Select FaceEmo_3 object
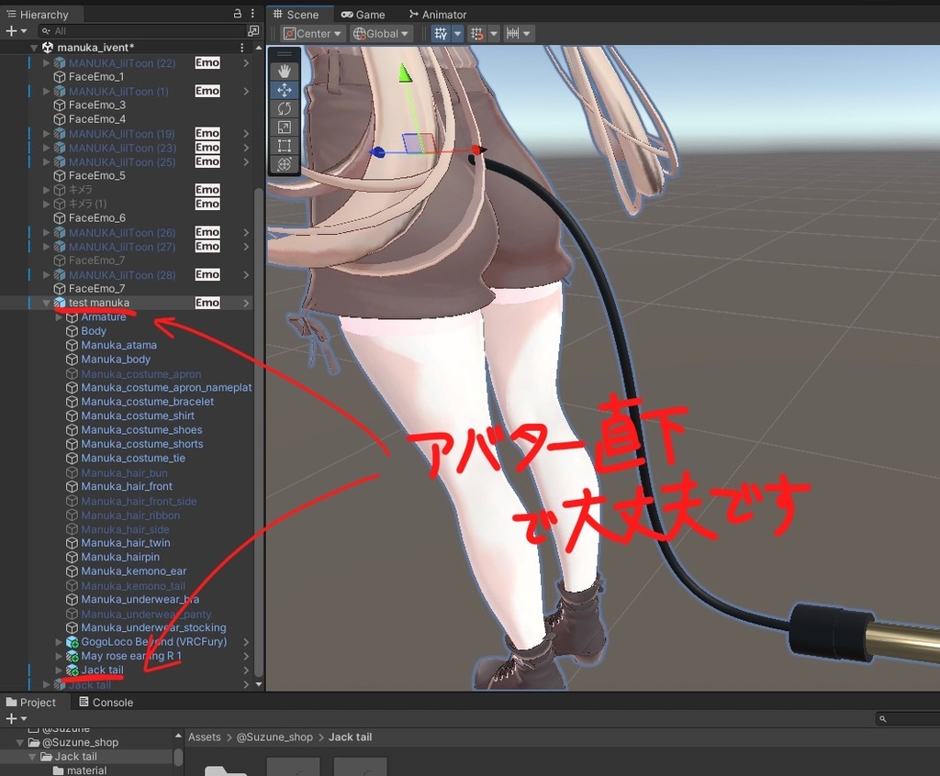The height and width of the screenshot is (776, 940). click(x=97, y=105)
